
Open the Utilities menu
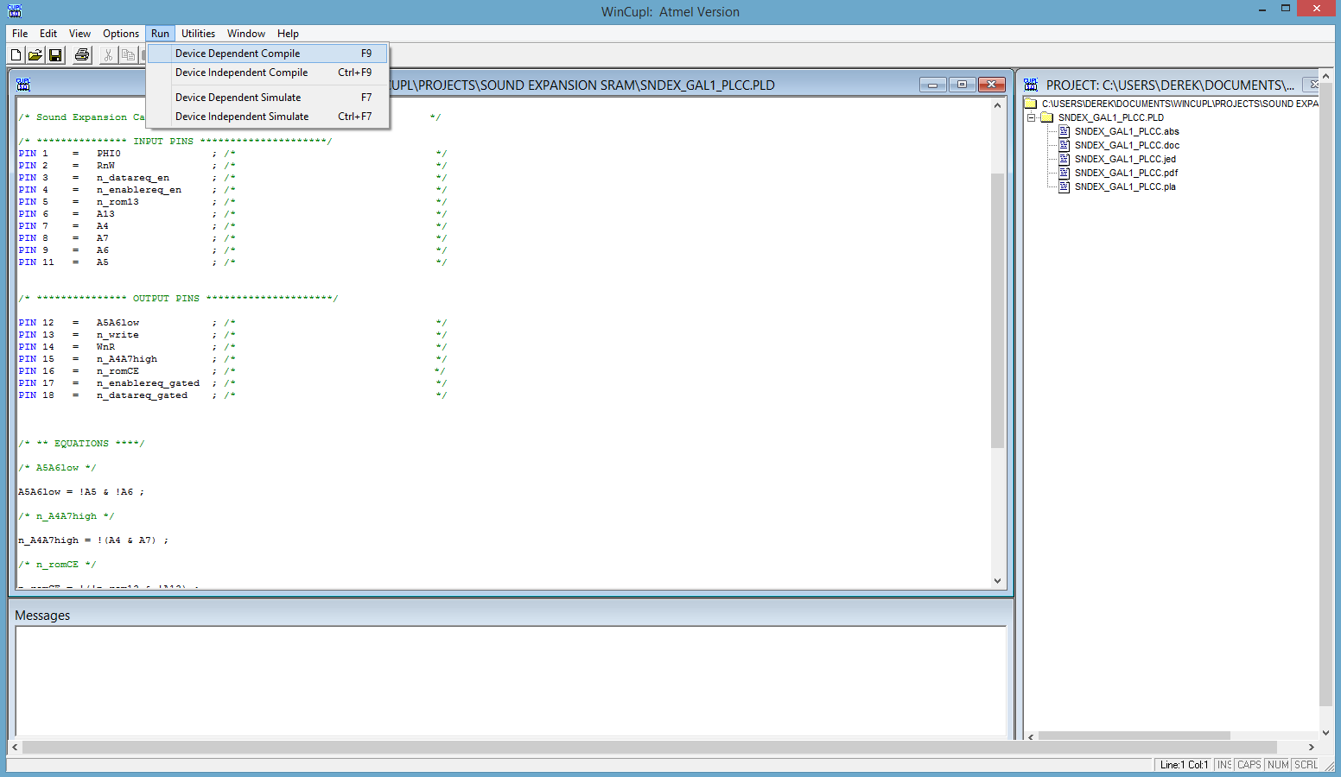198,34
